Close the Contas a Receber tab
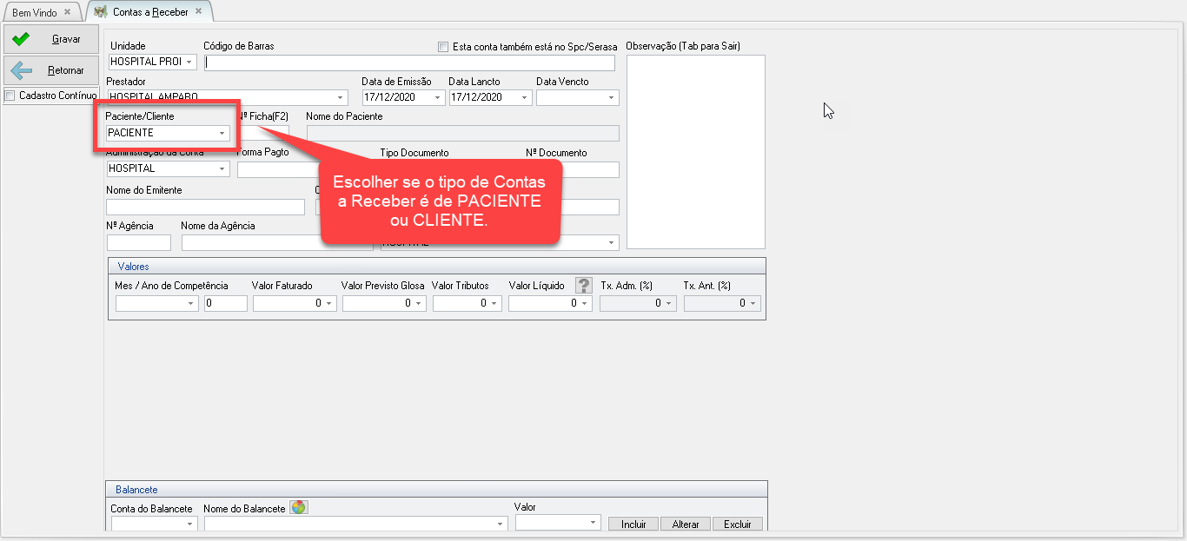 (198, 12)
